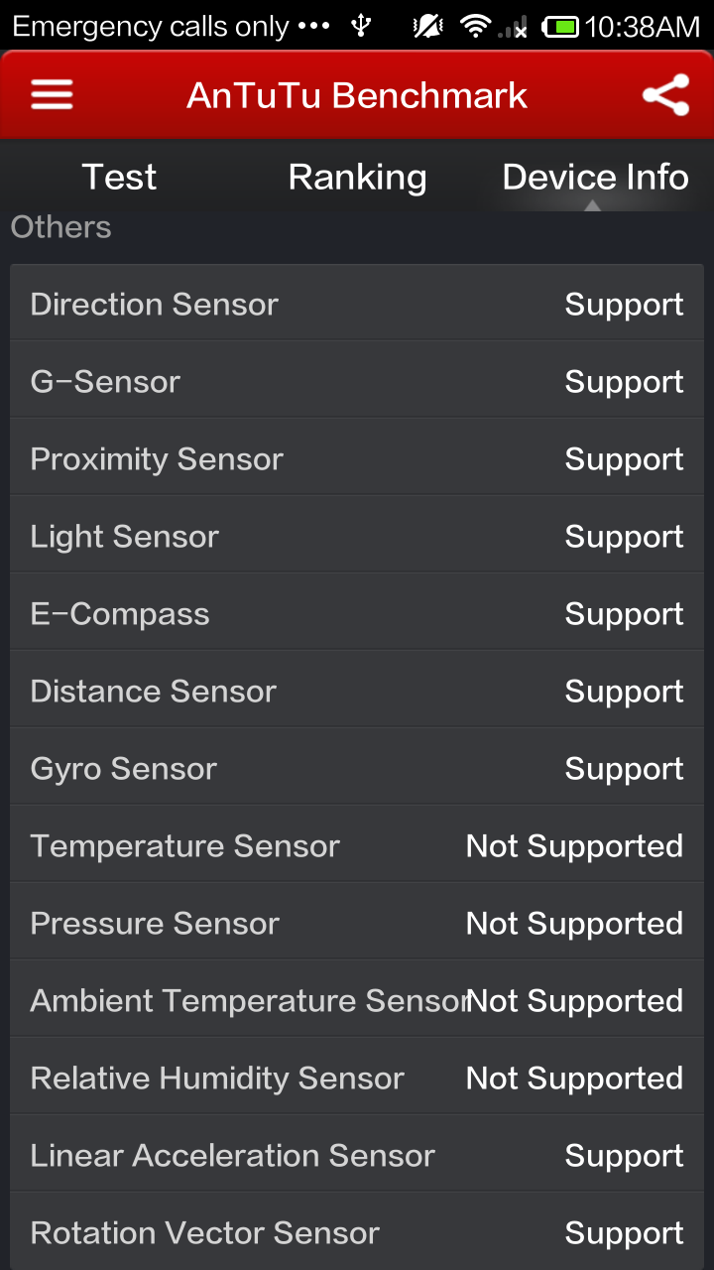
Task: Tap the Pressure Sensor entry
Action: (357, 923)
